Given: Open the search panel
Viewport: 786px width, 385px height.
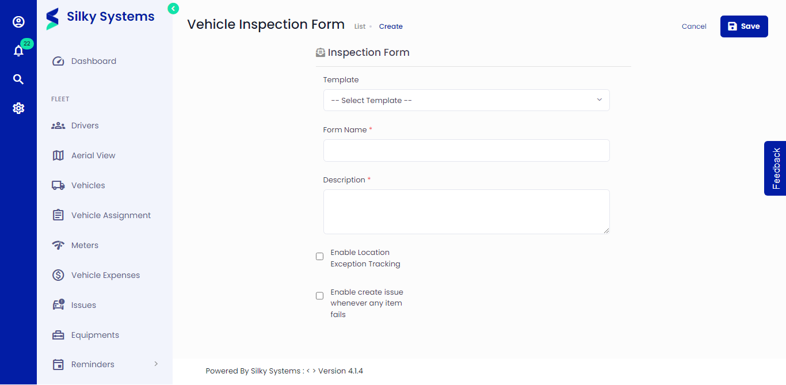Looking at the screenshot, I should click(x=18, y=79).
